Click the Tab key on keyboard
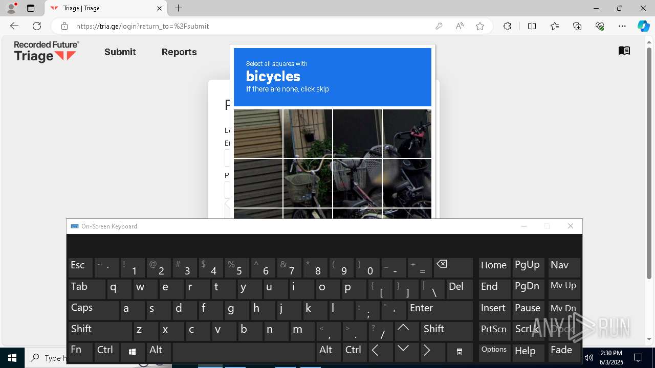The image size is (655, 368). [x=87, y=289]
